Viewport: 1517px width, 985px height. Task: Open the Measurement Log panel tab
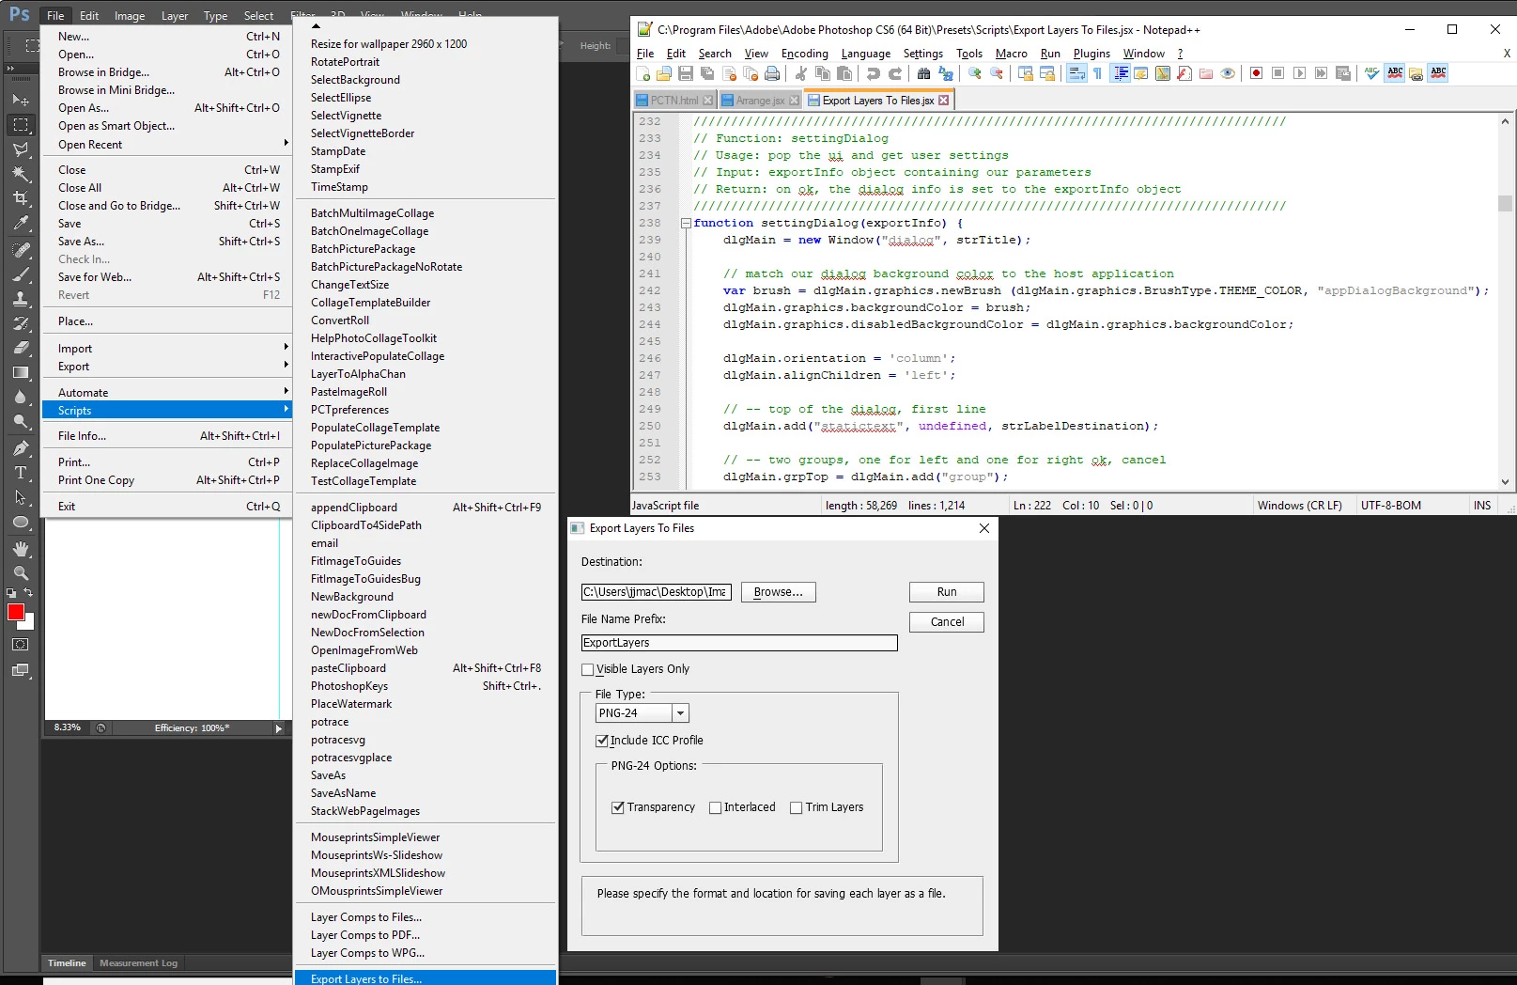pos(138,963)
